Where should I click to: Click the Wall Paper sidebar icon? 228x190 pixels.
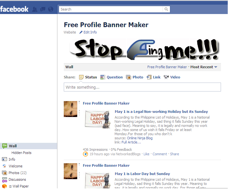click(4, 186)
